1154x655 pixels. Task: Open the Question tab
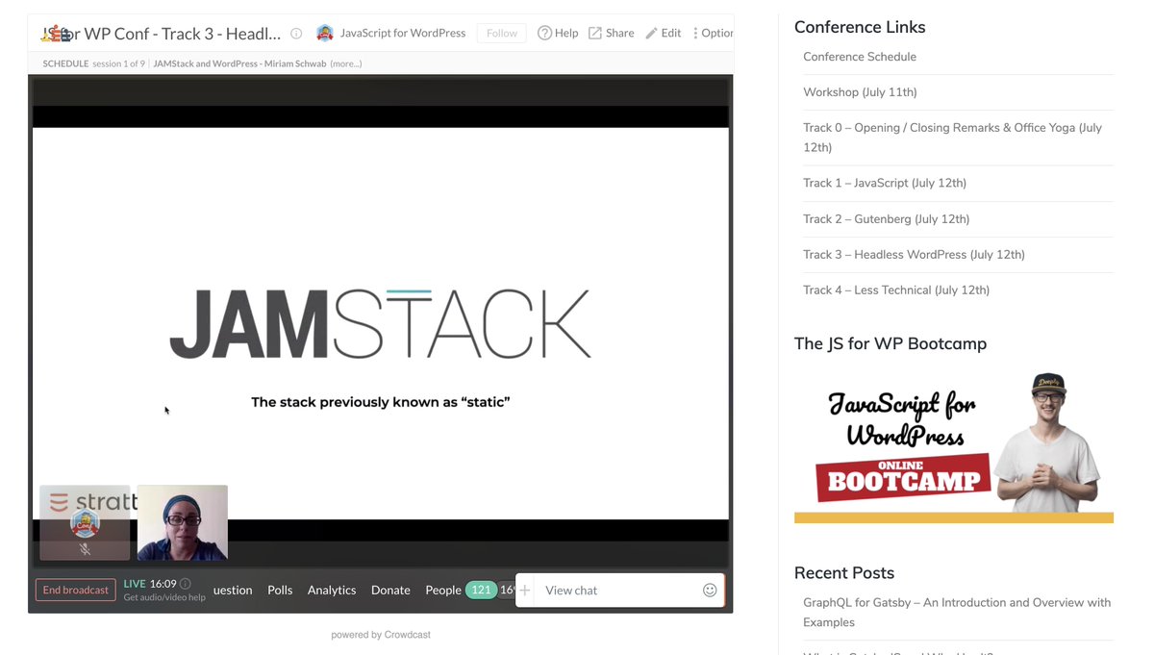pos(233,590)
